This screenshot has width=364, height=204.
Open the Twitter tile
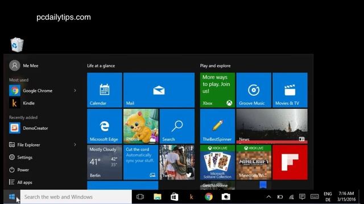(x=177, y=163)
